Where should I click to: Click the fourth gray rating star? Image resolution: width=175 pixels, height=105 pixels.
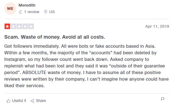click(x=25, y=26)
